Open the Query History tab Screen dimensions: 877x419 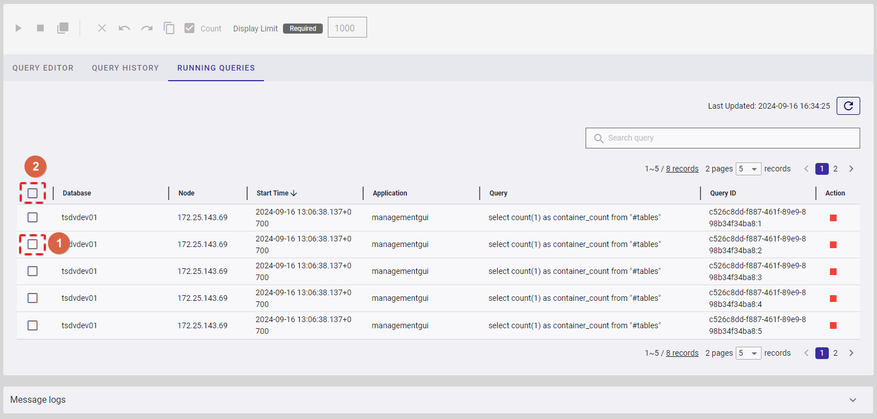pos(125,68)
